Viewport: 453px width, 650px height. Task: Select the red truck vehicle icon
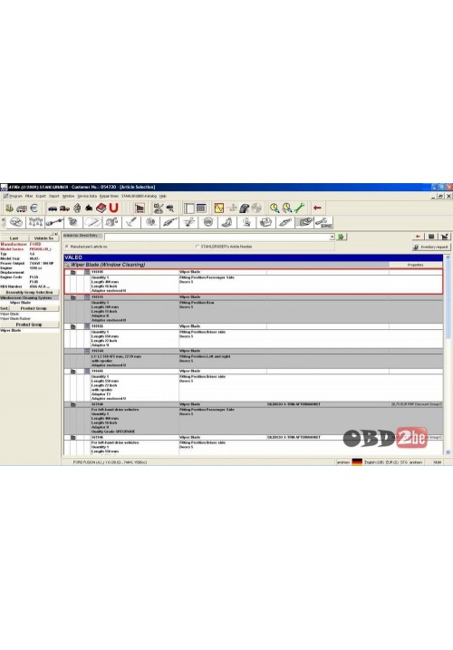(64, 209)
